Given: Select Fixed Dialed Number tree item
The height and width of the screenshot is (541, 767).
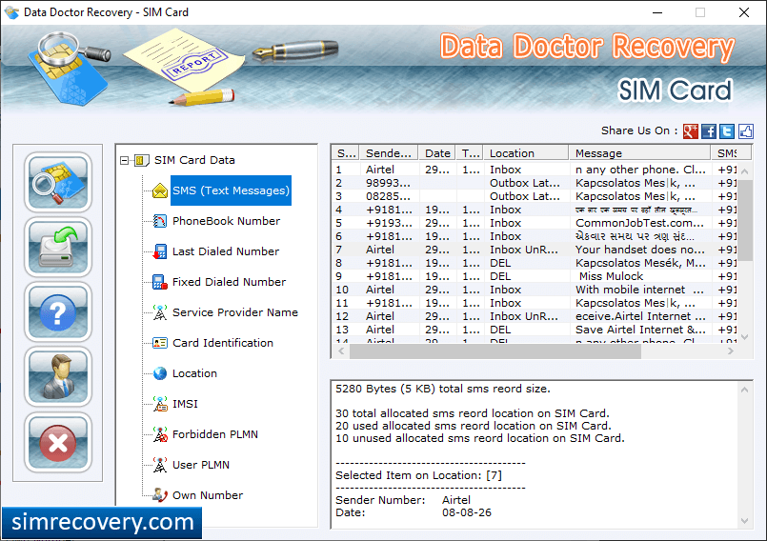Looking at the screenshot, I should 229,282.
